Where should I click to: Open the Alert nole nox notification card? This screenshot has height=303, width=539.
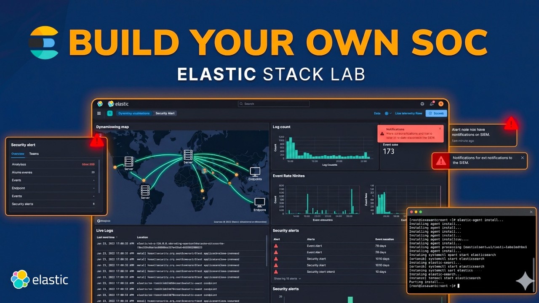(x=483, y=135)
